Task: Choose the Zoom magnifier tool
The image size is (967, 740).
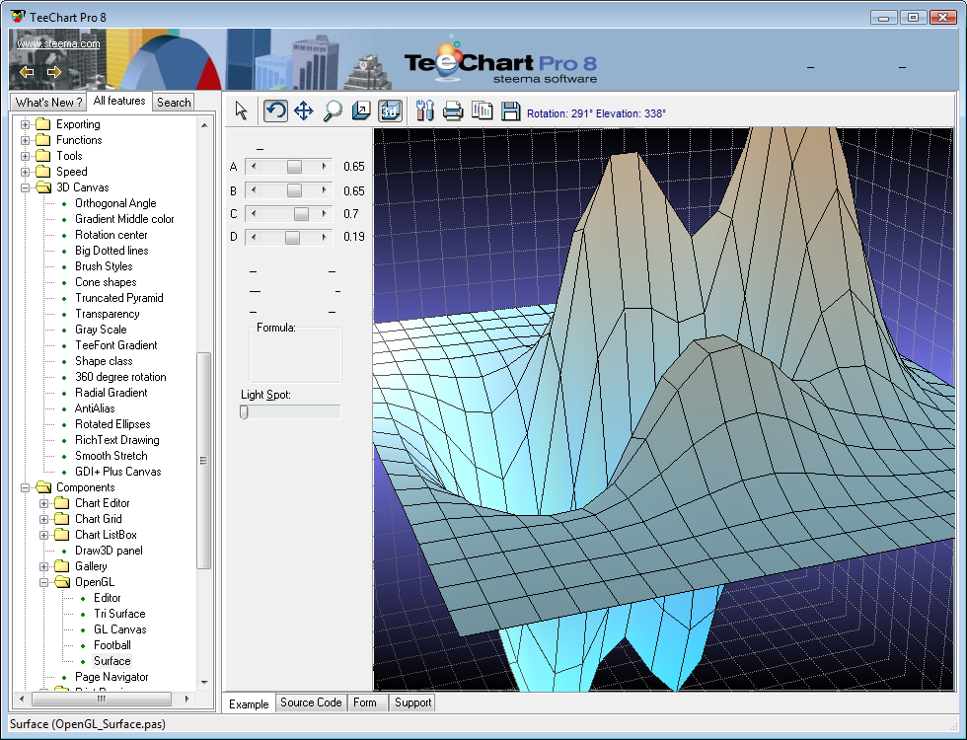Action: (333, 111)
